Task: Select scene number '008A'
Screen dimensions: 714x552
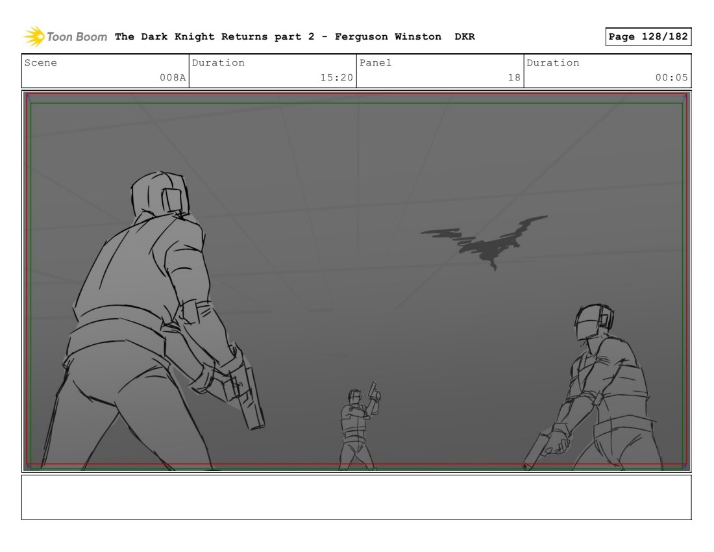Action: point(173,77)
